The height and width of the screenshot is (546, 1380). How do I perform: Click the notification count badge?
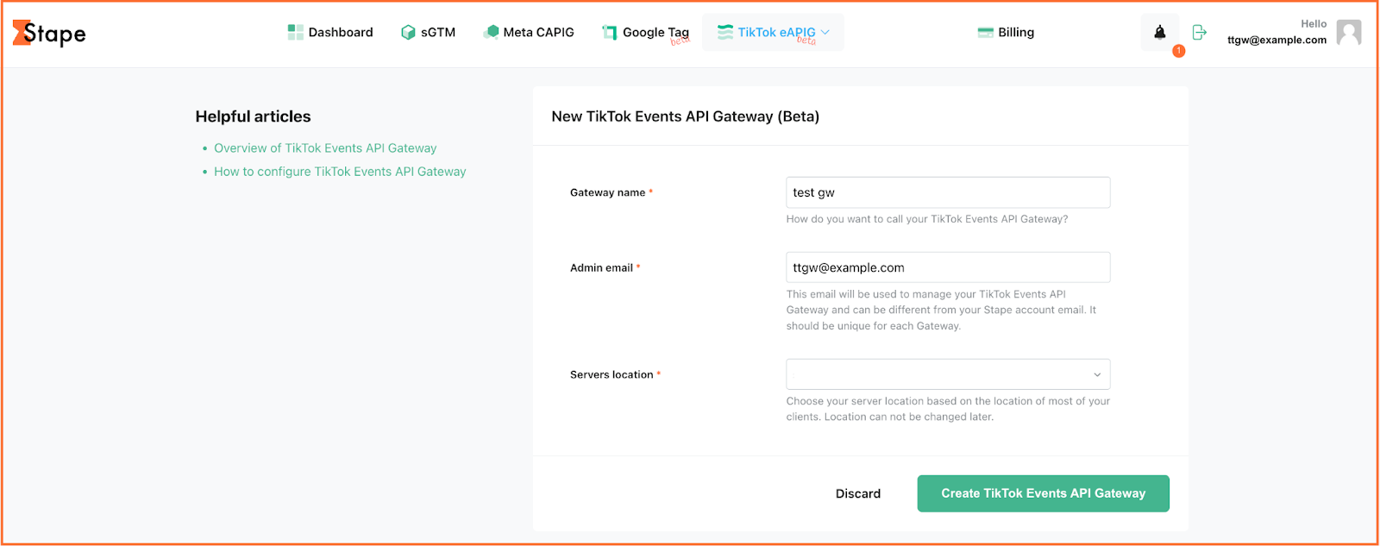(1178, 51)
